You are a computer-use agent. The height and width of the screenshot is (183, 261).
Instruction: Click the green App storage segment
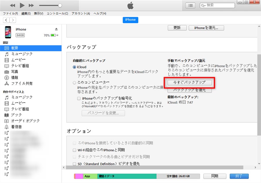coord(90,176)
